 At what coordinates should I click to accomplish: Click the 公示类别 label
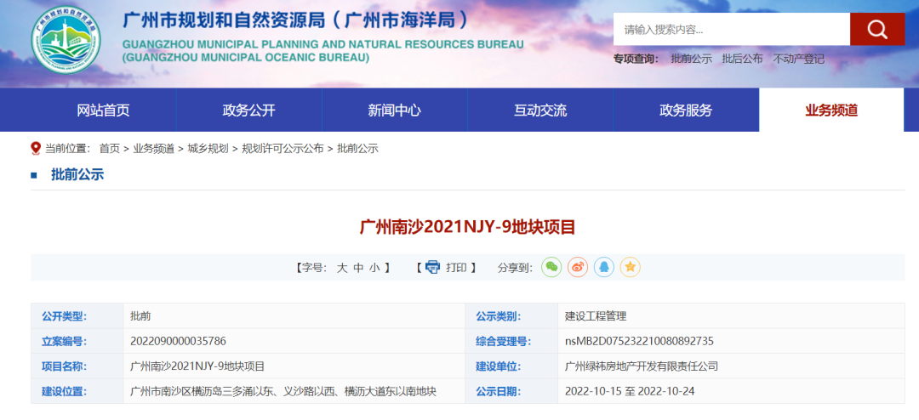[498, 316]
